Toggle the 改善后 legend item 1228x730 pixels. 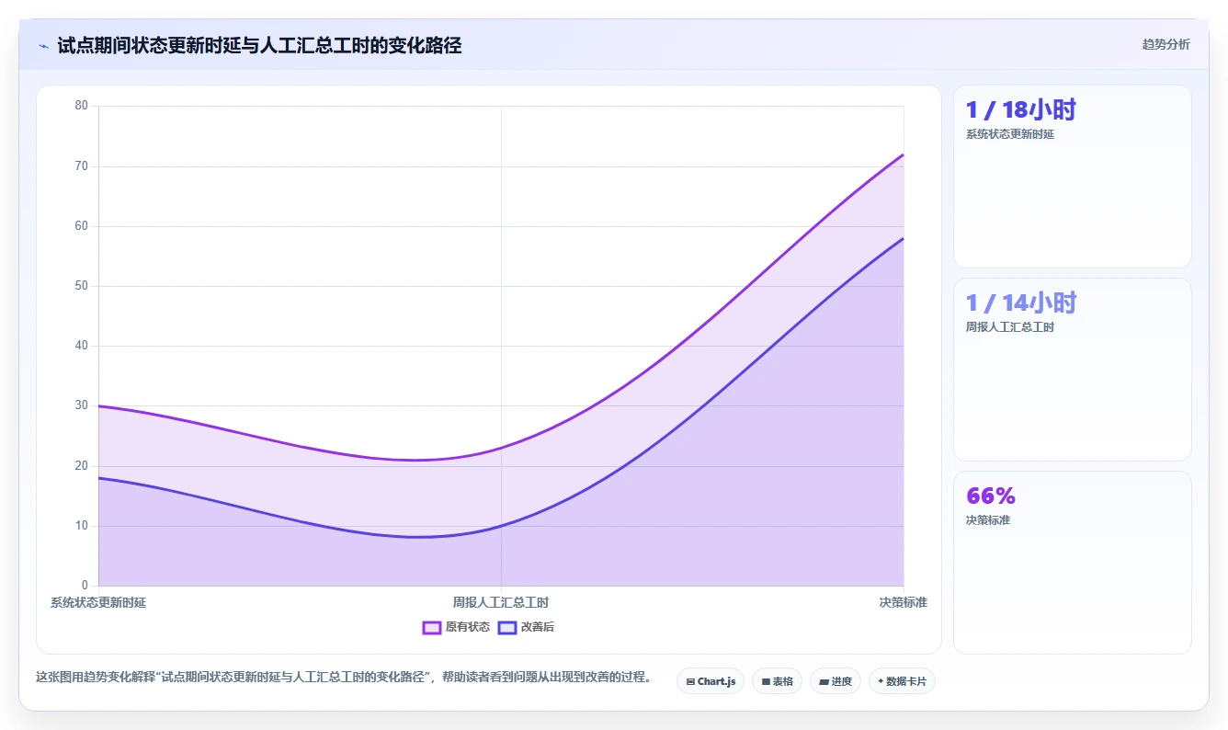pos(526,627)
